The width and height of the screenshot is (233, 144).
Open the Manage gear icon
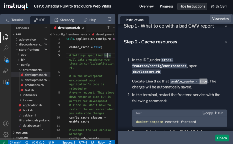point(6,134)
